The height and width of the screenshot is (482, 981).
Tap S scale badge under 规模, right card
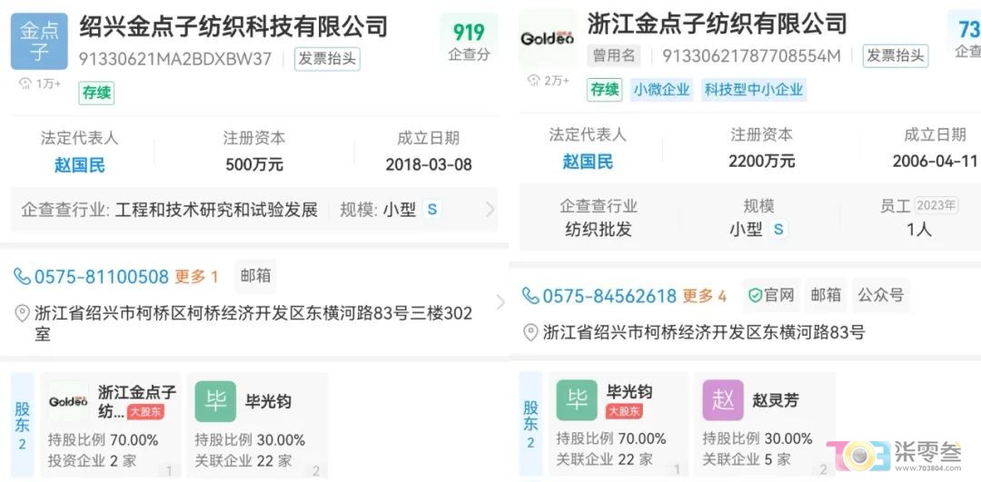click(778, 230)
